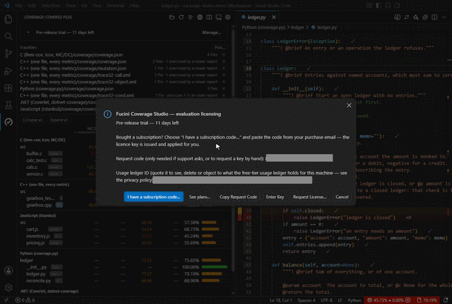Click the refresh icon in the coverage panel
The width and height of the screenshot is (452, 304).
181,17
